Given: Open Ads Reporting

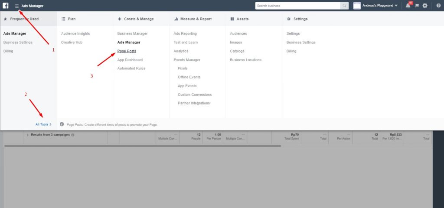Looking at the screenshot, I should click(185, 33).
